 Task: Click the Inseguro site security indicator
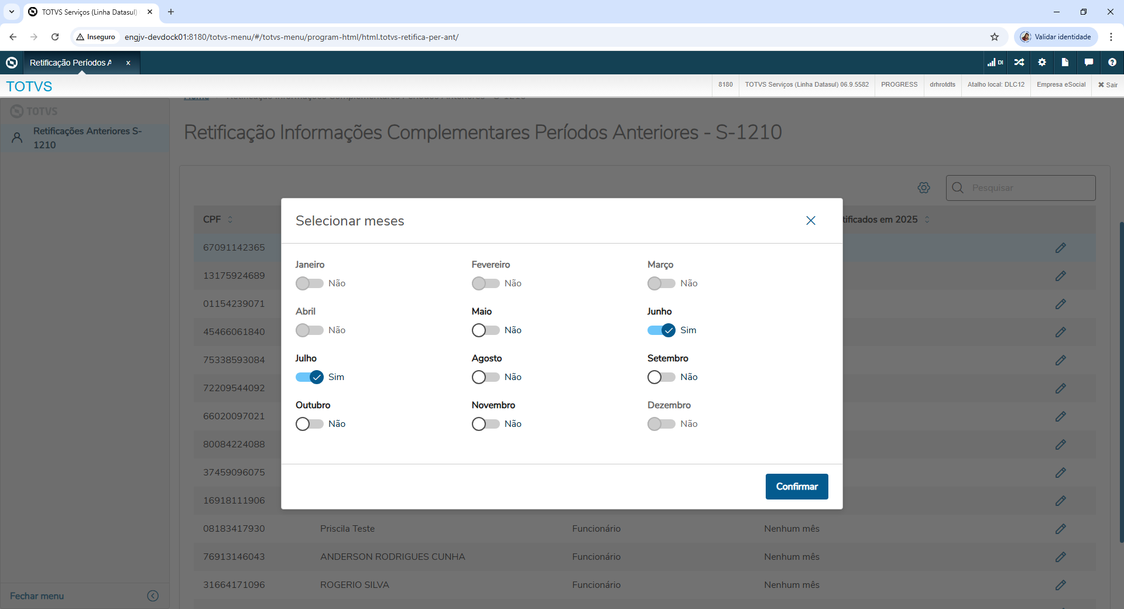coord(96,37)
